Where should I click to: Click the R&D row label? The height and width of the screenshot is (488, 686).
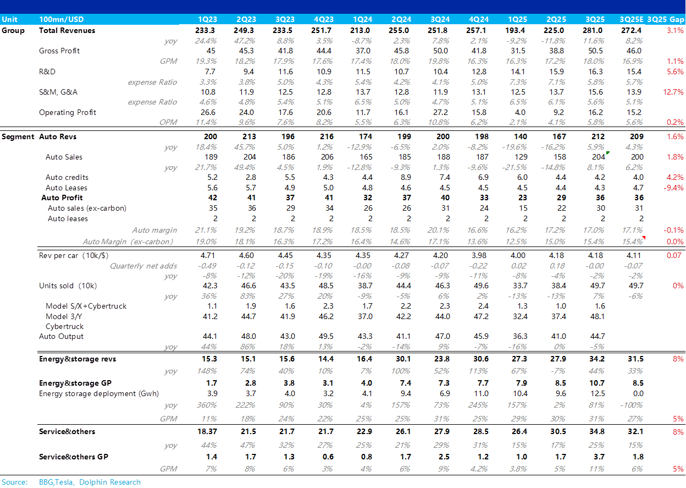(x=47, y=72)
